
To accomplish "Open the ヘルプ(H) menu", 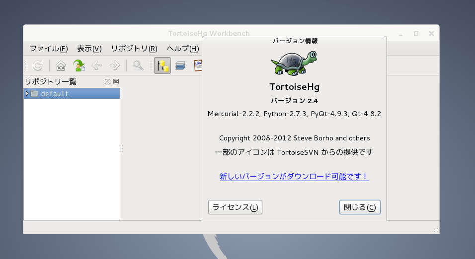I will tap(183, 49).
